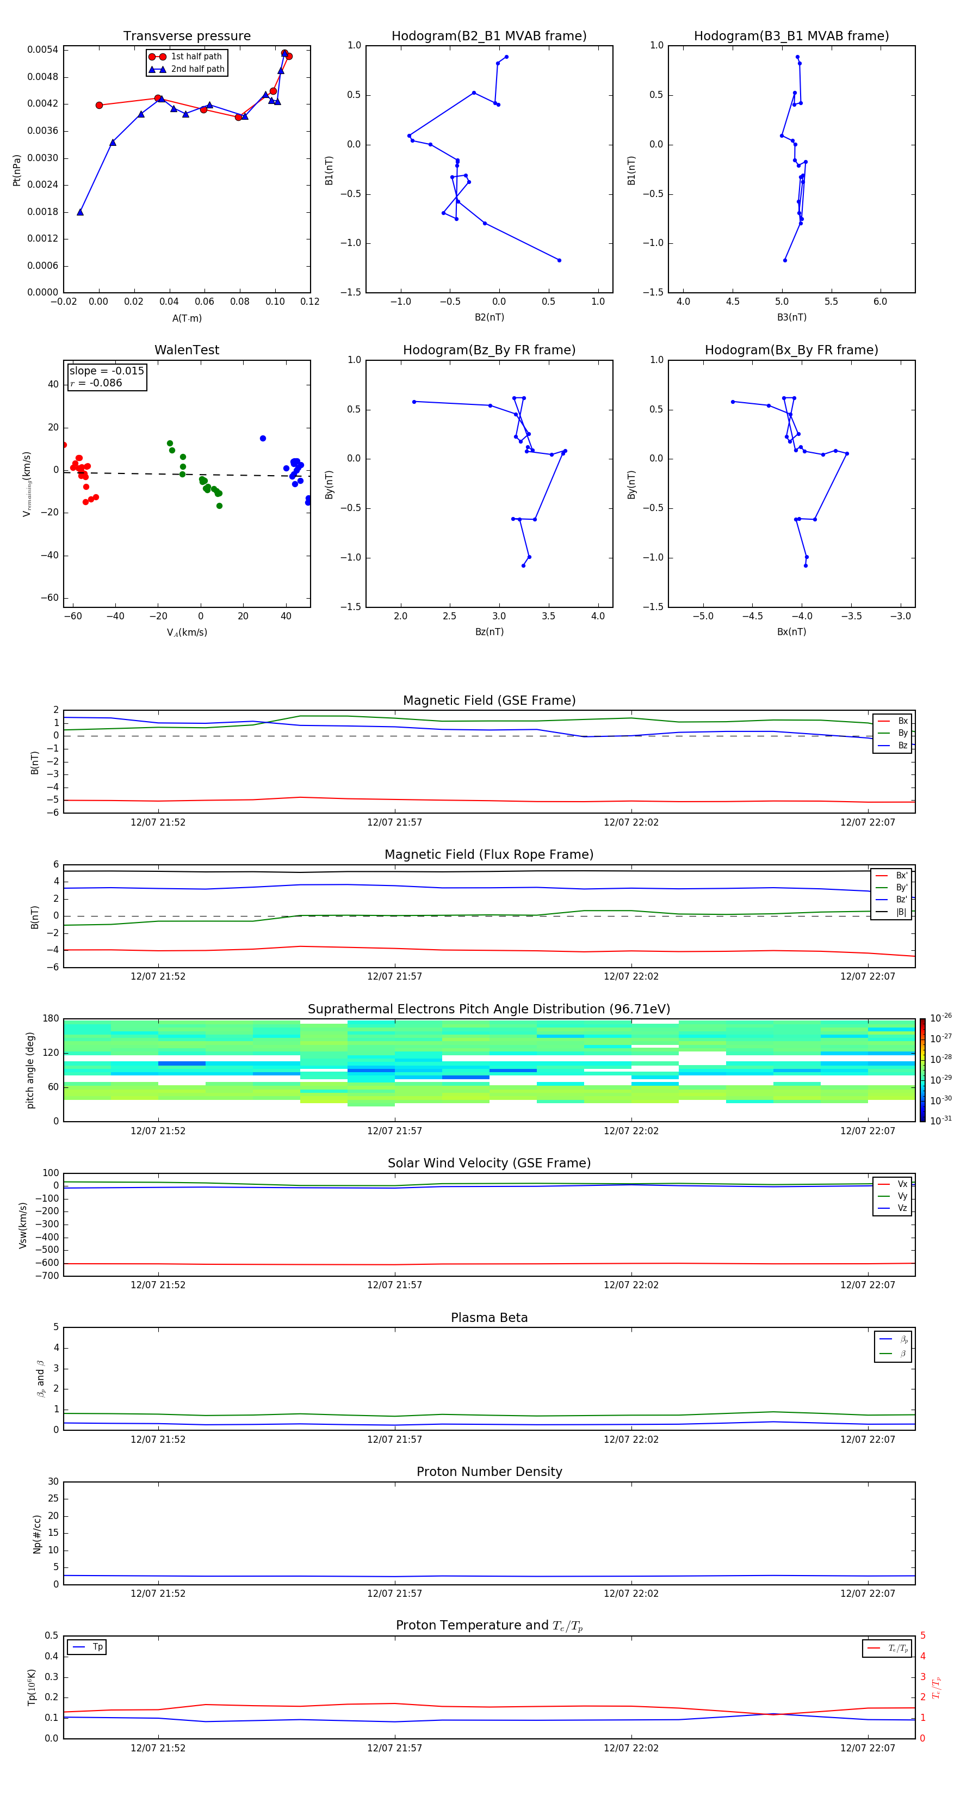Click '12/07 22:02' tick under flux rope panel

click(630, 976)
